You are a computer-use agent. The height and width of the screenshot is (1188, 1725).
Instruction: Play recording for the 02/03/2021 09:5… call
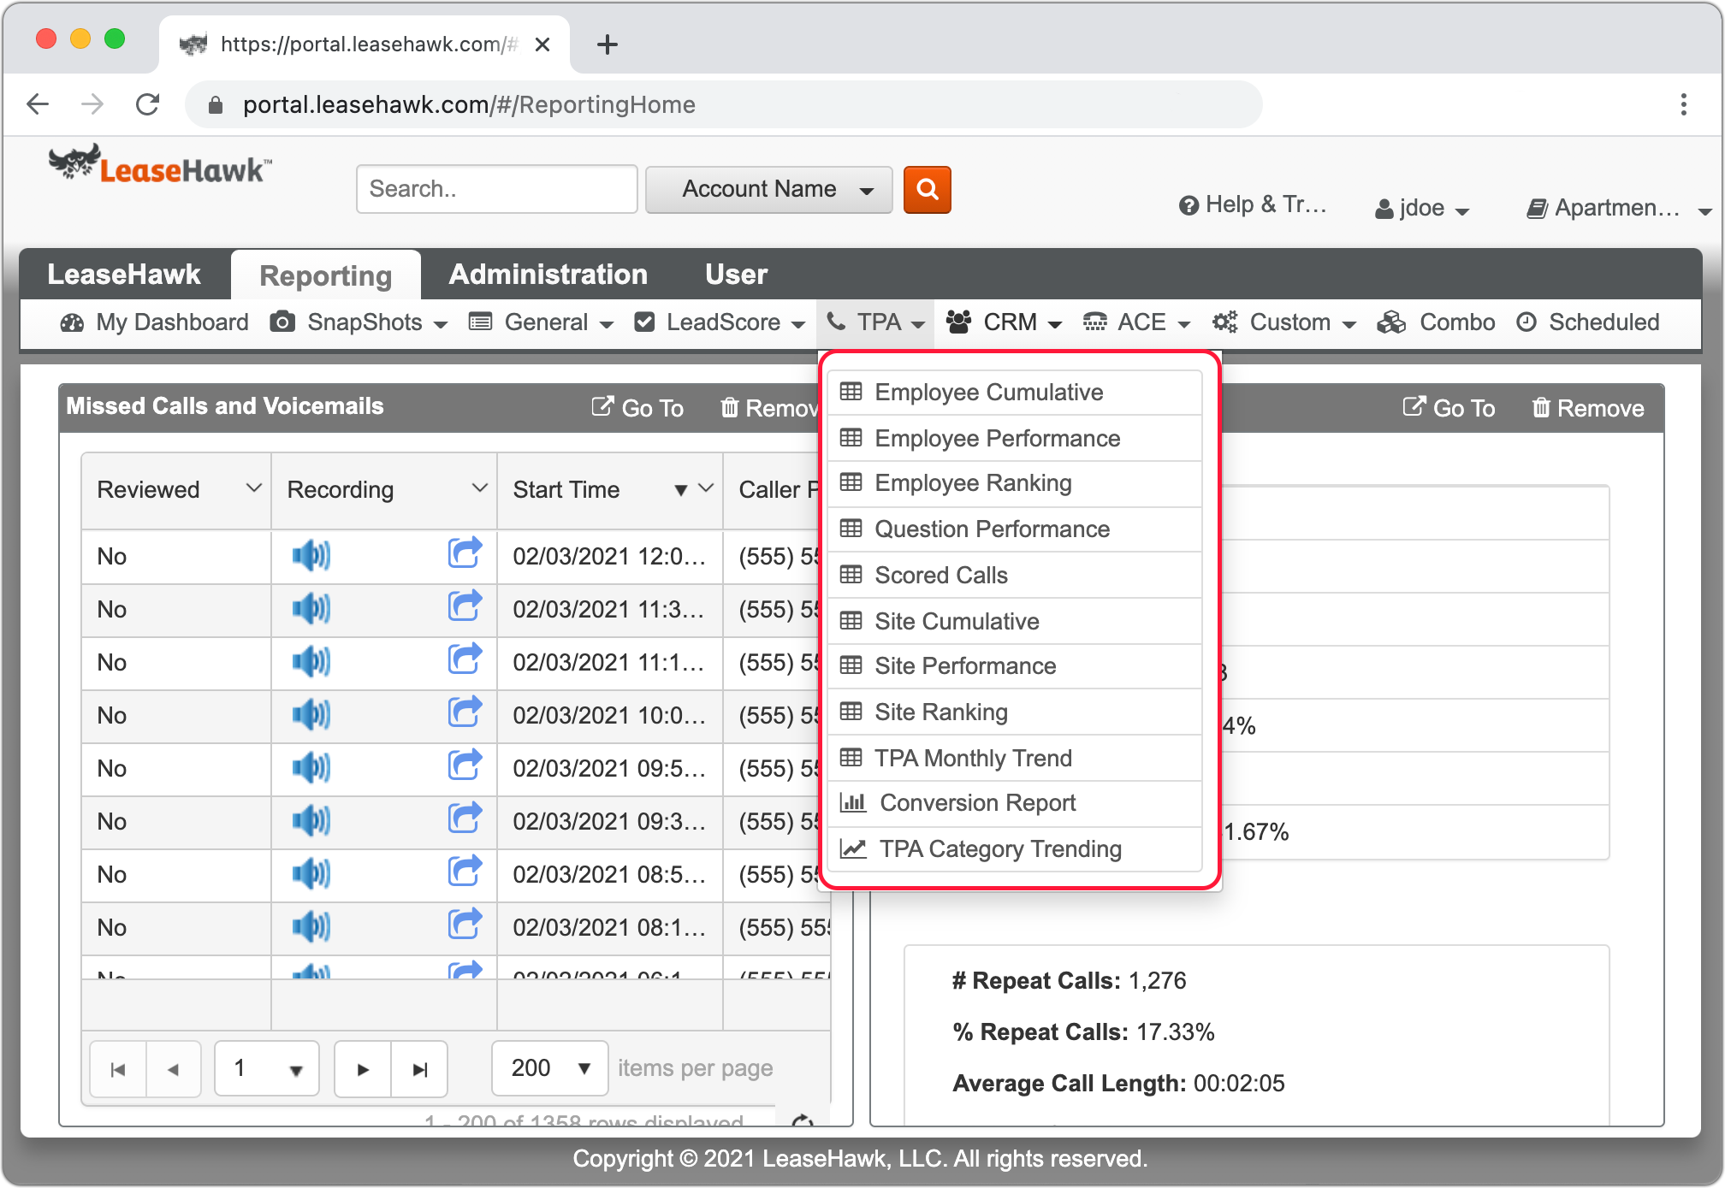click(x=311, y=768)
